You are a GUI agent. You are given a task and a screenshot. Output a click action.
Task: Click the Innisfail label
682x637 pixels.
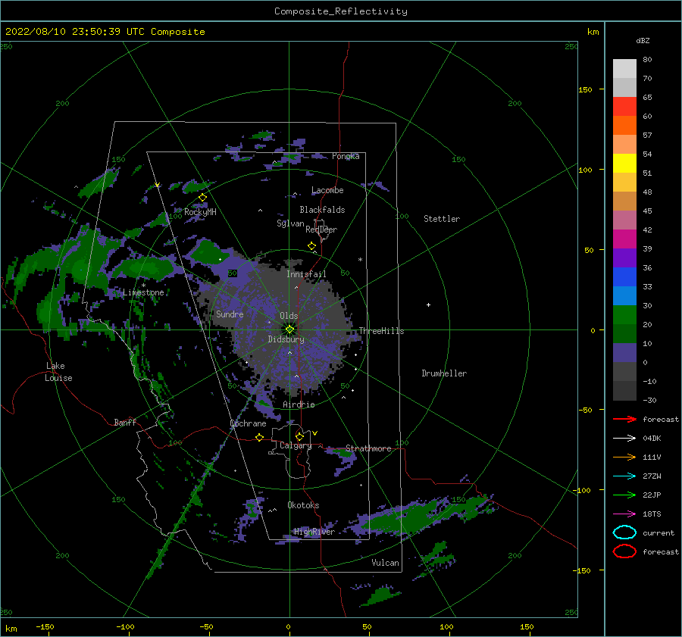pos(306,274)
